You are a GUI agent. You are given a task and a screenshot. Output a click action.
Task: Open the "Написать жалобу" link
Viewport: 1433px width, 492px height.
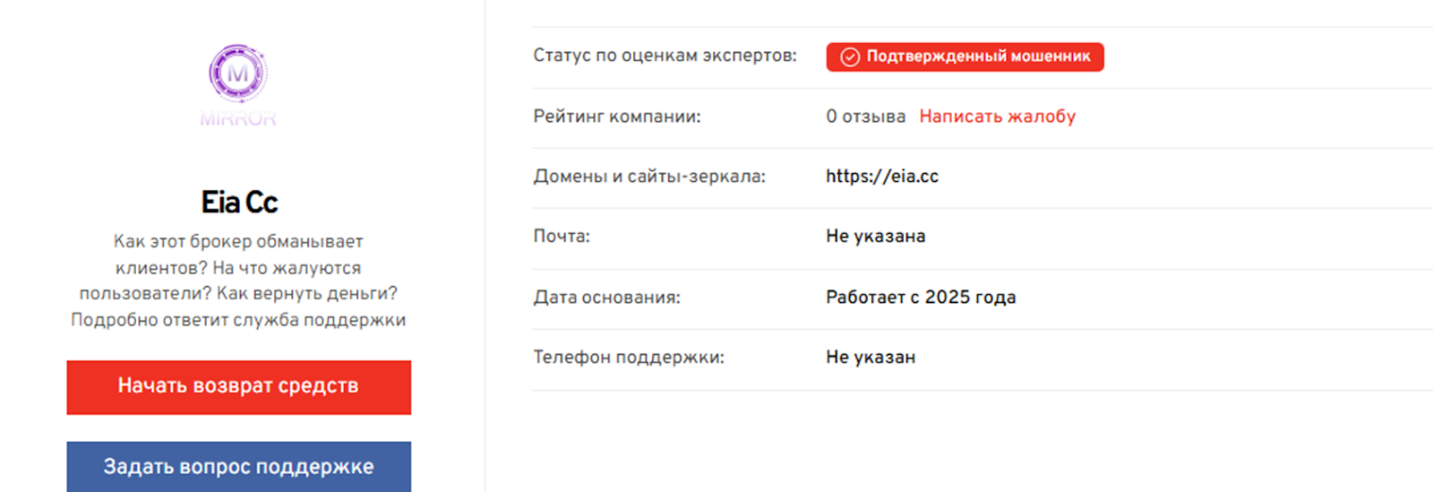997,117
